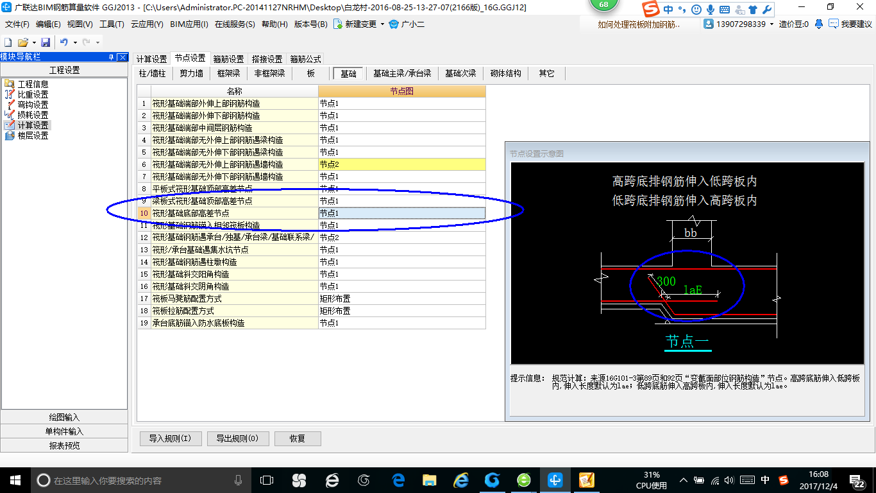Click the user account avatar icon

point(709,24)
